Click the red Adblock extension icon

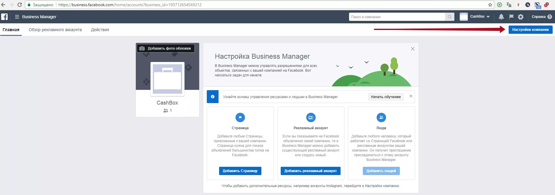coord(546,5)
